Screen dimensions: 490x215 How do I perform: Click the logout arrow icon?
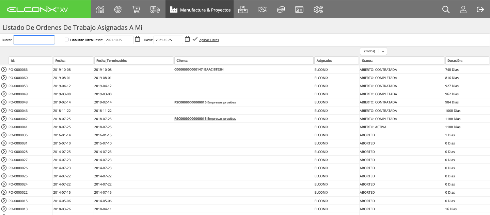pyautogui.click(x=480, y=9)
